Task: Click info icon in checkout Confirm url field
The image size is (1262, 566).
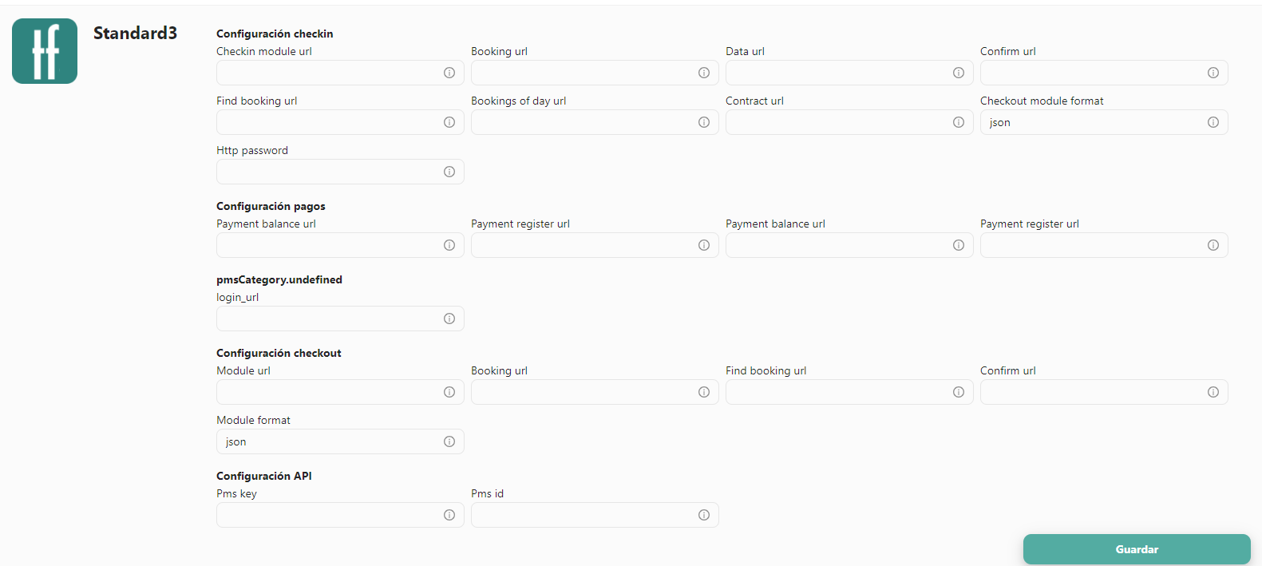Action: pos(1213,392)
